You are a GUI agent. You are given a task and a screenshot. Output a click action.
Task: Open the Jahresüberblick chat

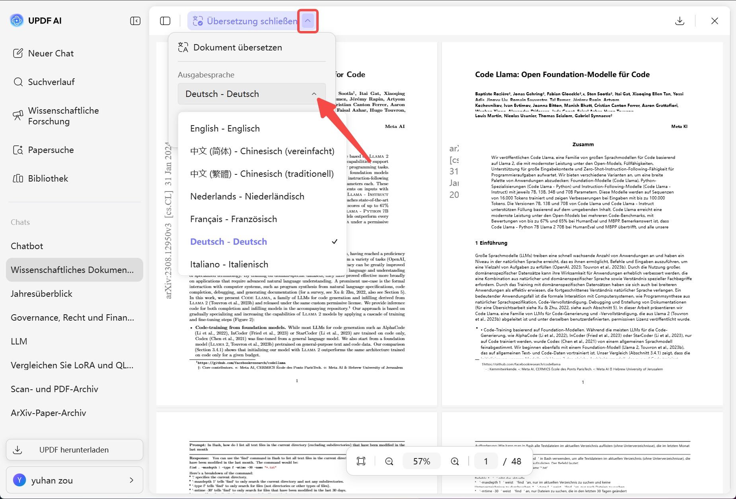(x=74, y=294)
